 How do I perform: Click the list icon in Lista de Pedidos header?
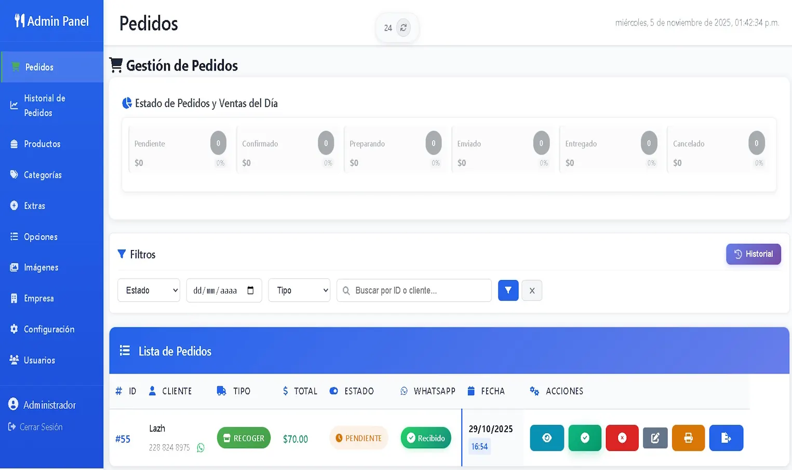[x=125, y=351]
